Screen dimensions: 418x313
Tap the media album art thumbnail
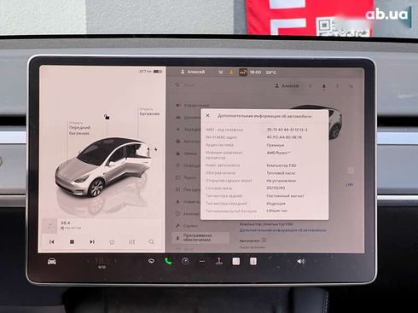point(49,226)
